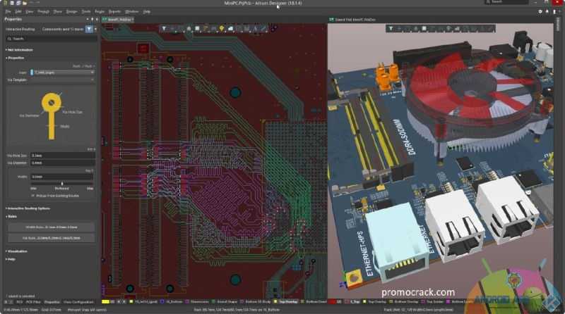The width and height of the screenshot is (565, 314).
Task: Click the pin icon on Properties panel header
Action: click(x=92, y=20)
